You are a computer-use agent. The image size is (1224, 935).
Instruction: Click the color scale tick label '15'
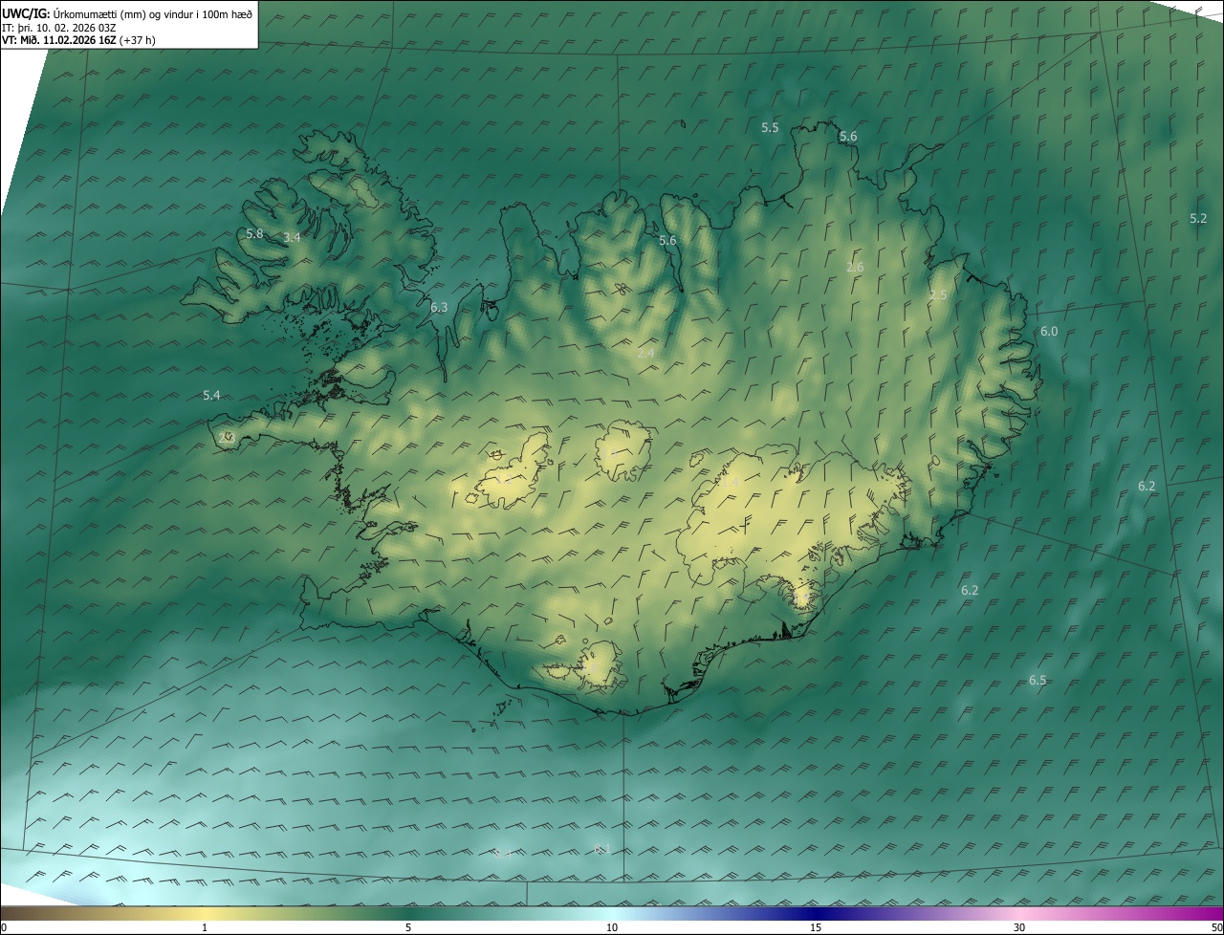pos(816,927)
